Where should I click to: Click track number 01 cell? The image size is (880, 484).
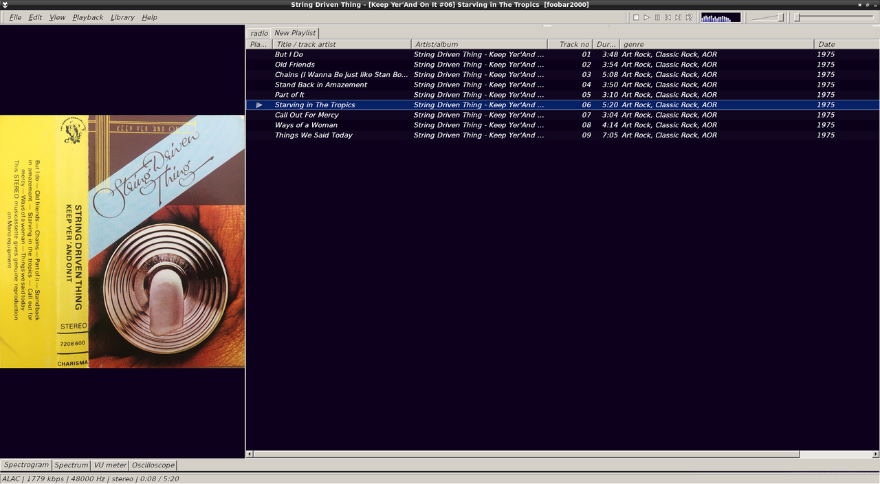[x=586, y=54]
